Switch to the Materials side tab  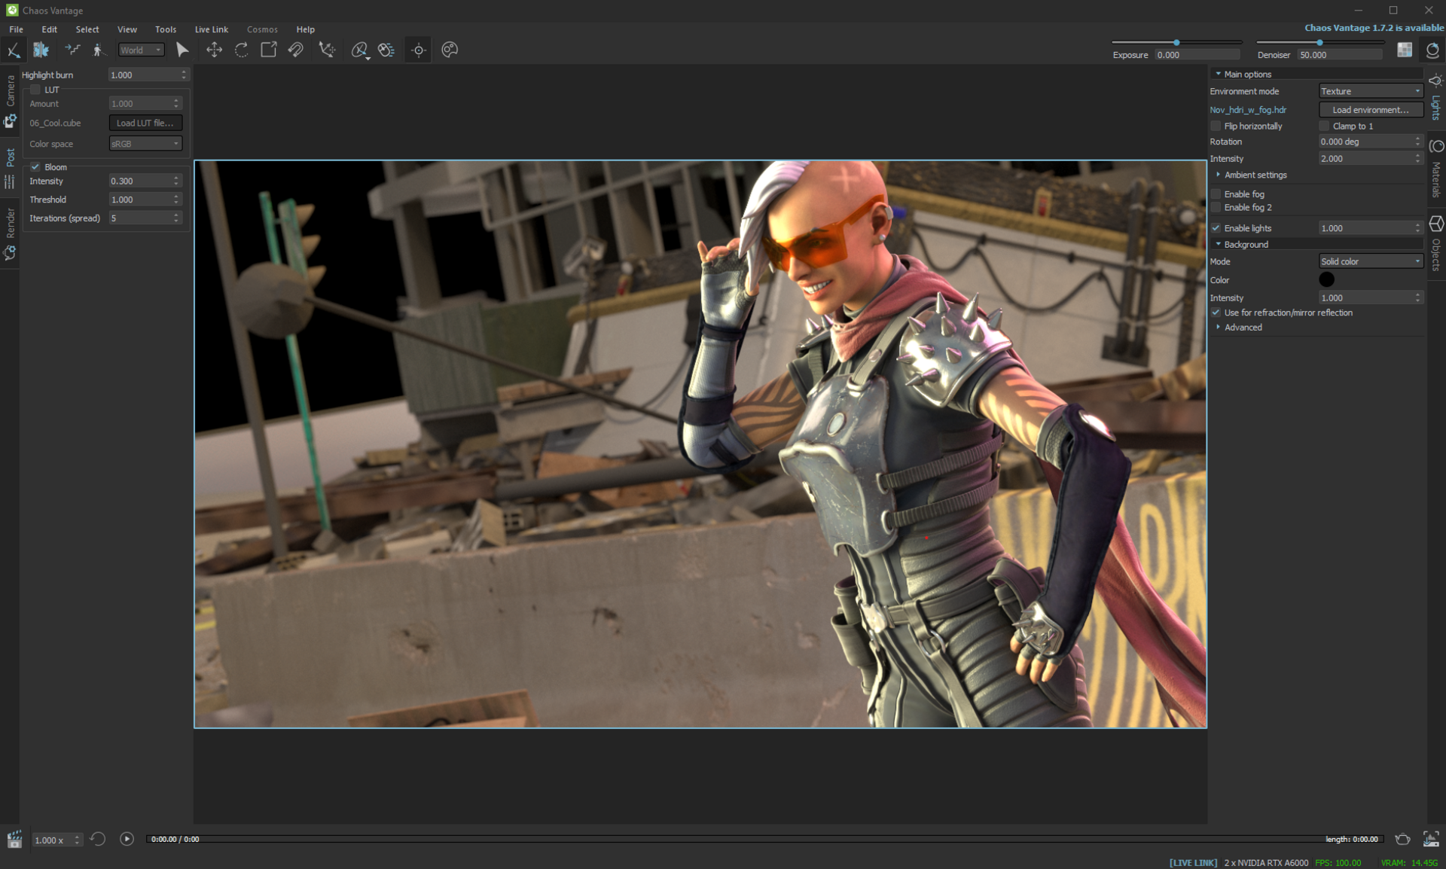pyautogui.click(x=1436, y=169)
